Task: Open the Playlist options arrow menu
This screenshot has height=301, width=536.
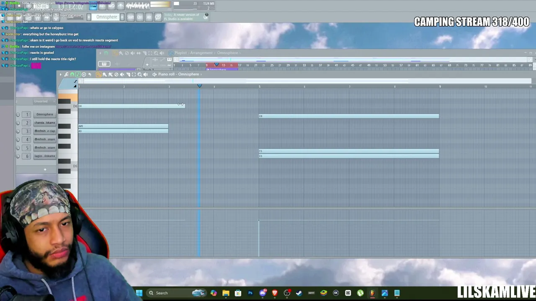Action: click(100, 53)
